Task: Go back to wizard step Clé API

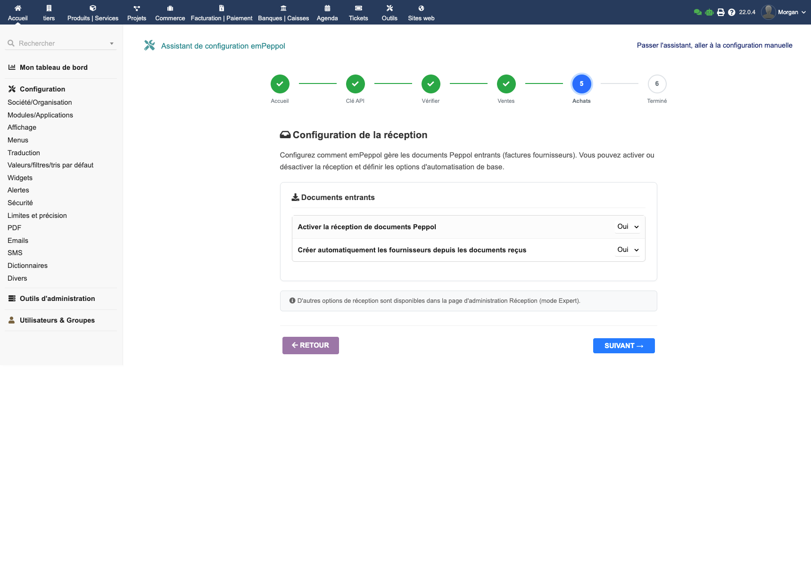Action: (x=356, y=84)
